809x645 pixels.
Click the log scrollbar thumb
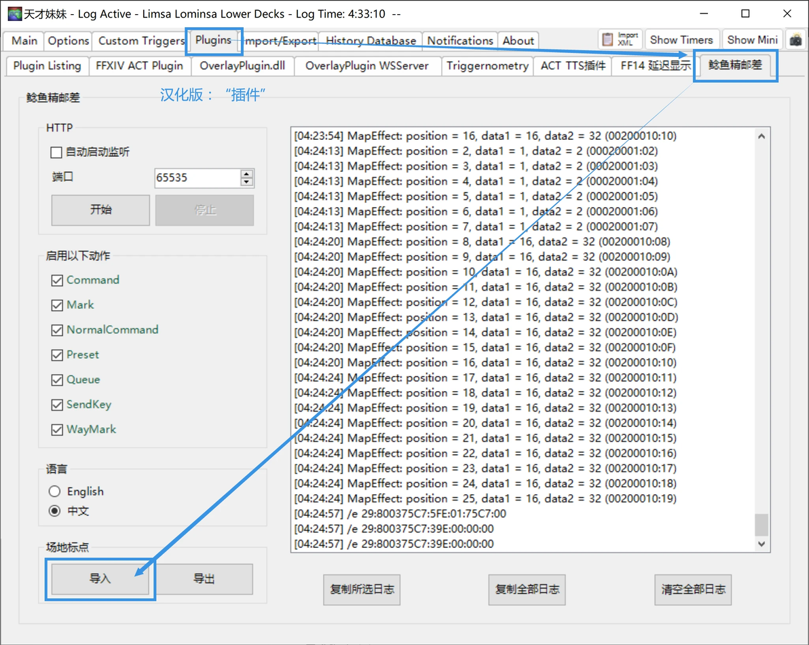[x=761, y=525]
